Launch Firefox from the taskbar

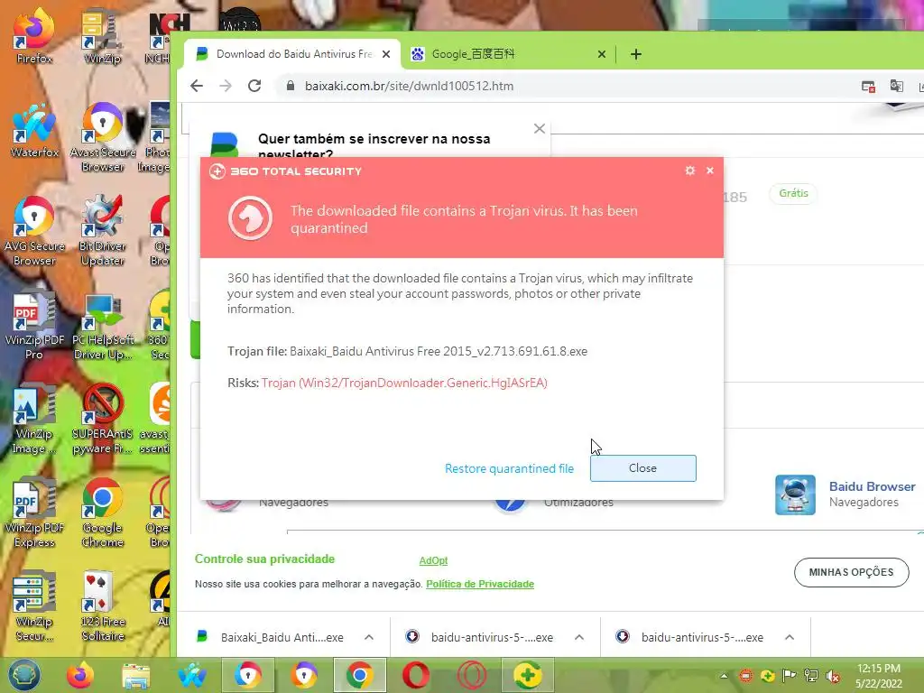(80, 675)
